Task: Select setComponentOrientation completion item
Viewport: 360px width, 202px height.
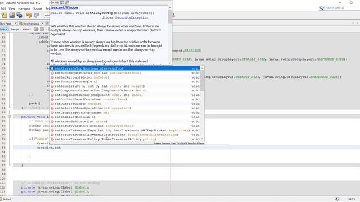Action: pyautogui.click(x=125, y=90)
